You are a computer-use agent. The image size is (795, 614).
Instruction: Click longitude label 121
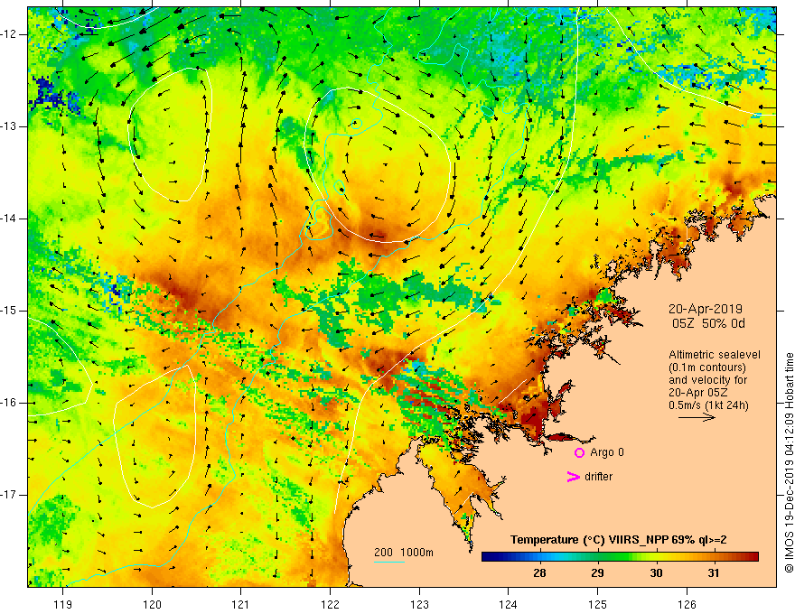(x=240, y=604)
